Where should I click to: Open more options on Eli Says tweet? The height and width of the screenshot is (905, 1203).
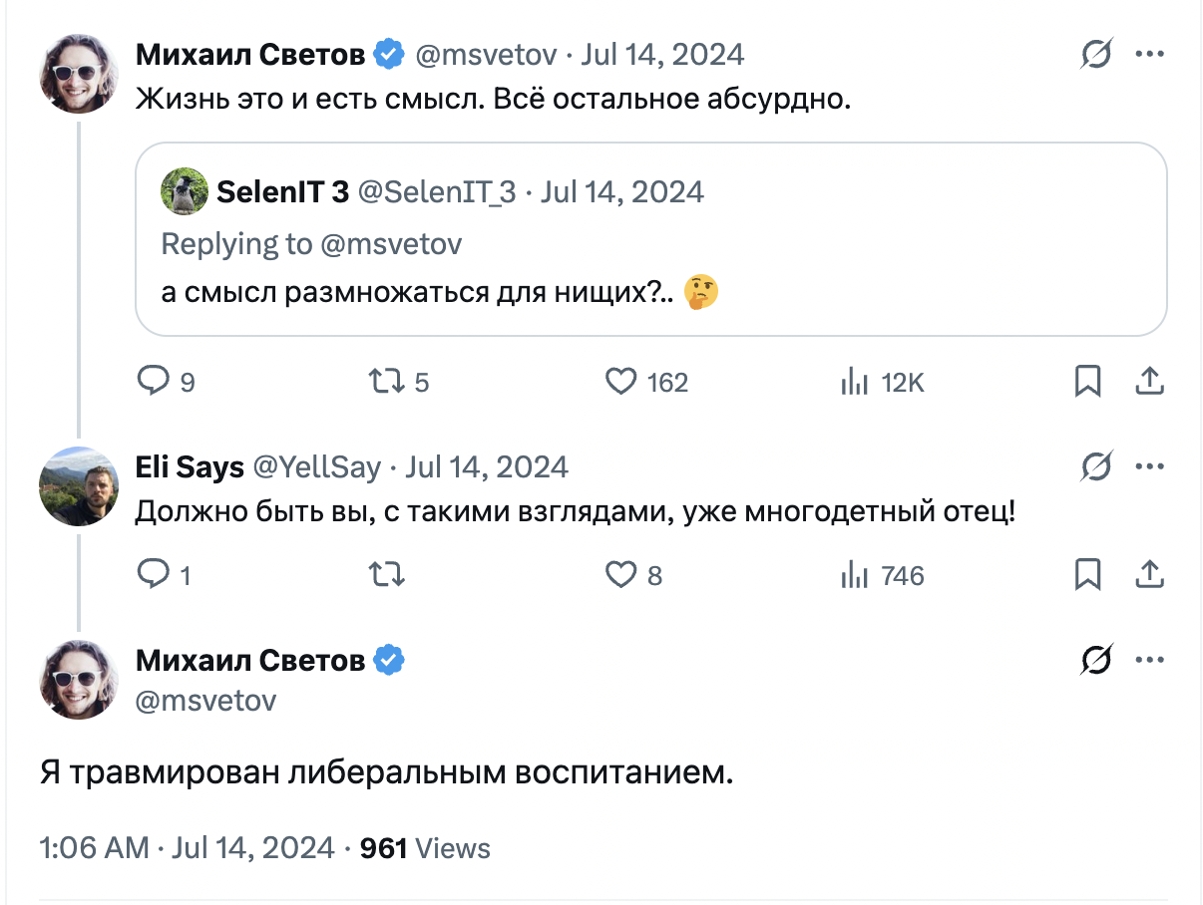[x=1150, y=466]
